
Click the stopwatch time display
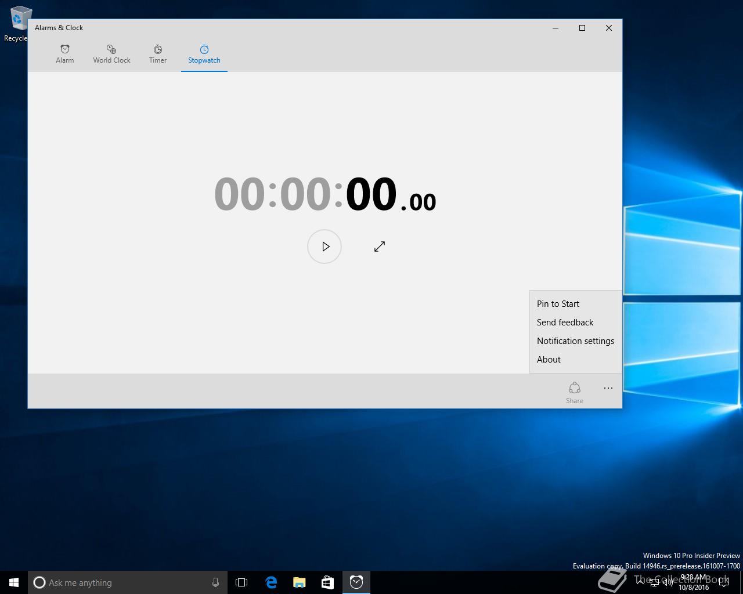click(325, 194)
